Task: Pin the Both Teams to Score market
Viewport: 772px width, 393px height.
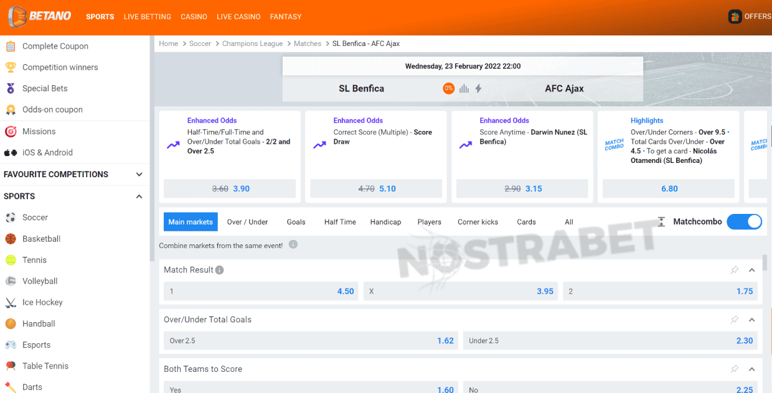Action: pyautogui.click(x=735, y=369)
